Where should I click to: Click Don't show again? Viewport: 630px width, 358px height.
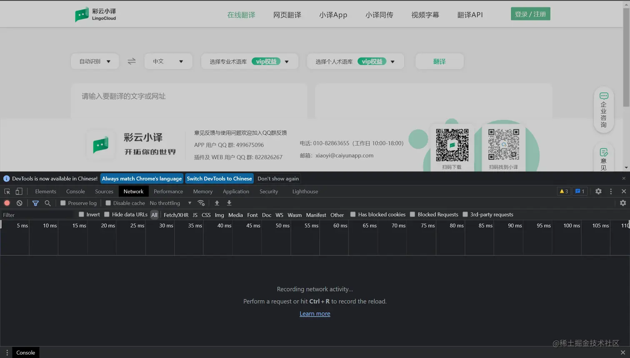pyautogui.click(x=278, y=179)
